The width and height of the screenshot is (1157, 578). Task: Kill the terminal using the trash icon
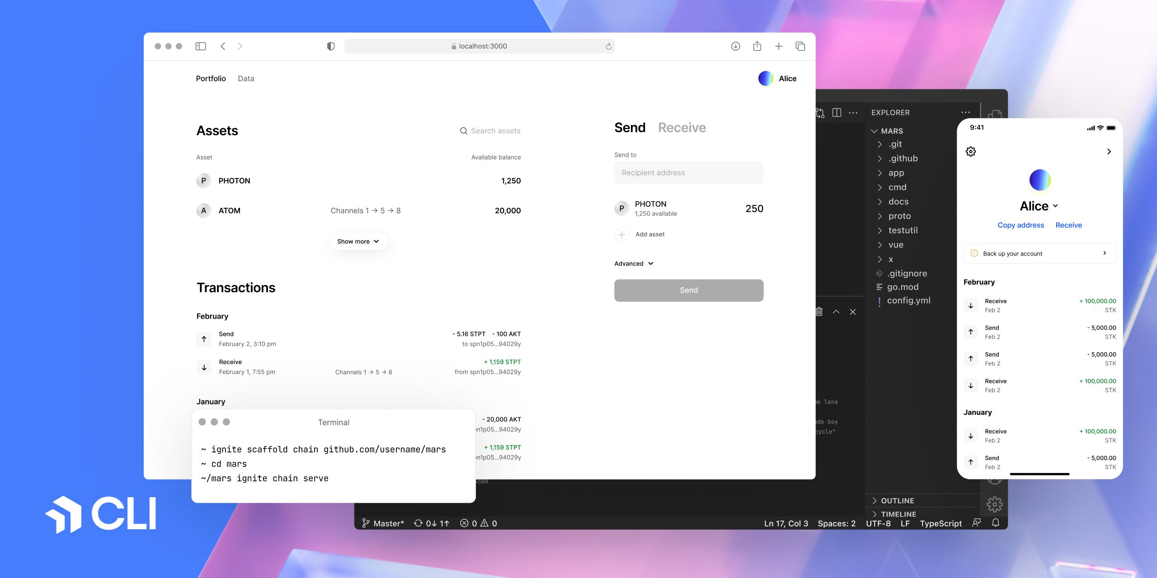[819, 312]
